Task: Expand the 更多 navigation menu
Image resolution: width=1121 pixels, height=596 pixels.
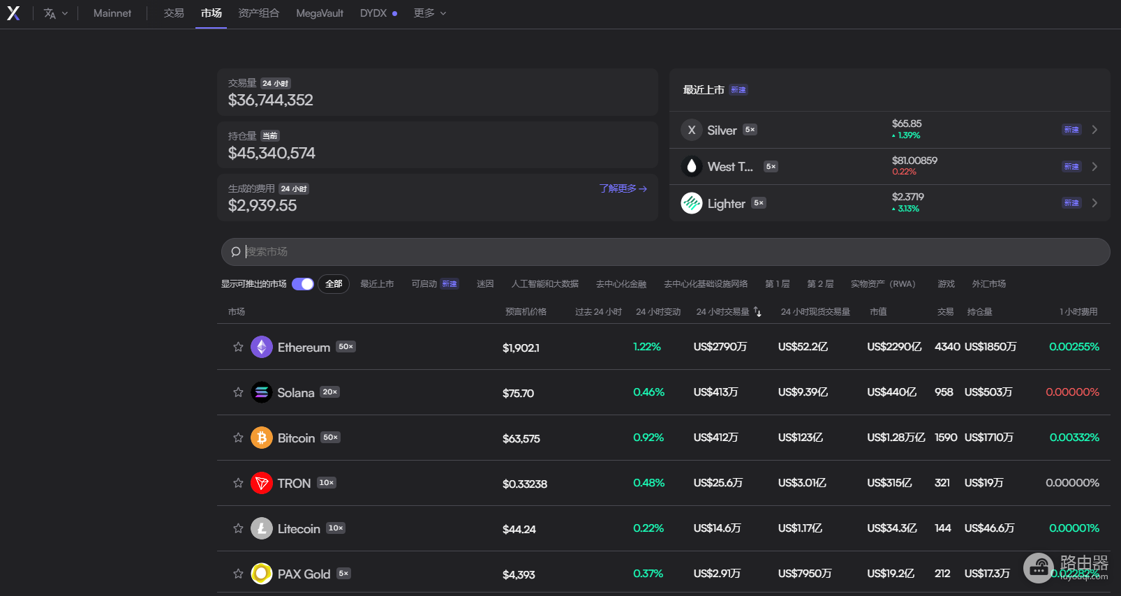Action: click(x=430, y=13)
